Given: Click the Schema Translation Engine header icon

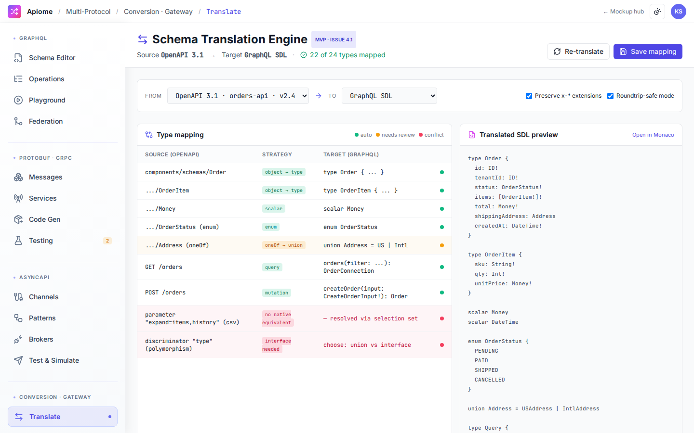Looking at the screenshot, I should [x=143, y=39].
